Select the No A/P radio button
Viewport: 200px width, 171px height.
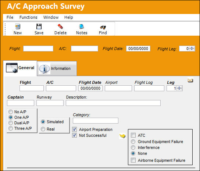[11, 112]
